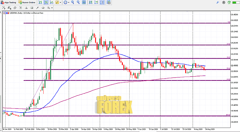Image resolution: width=240 pixels, height=132 pixels.
Task: Zoom out of the chart
Action: click(x=78, y=2)
